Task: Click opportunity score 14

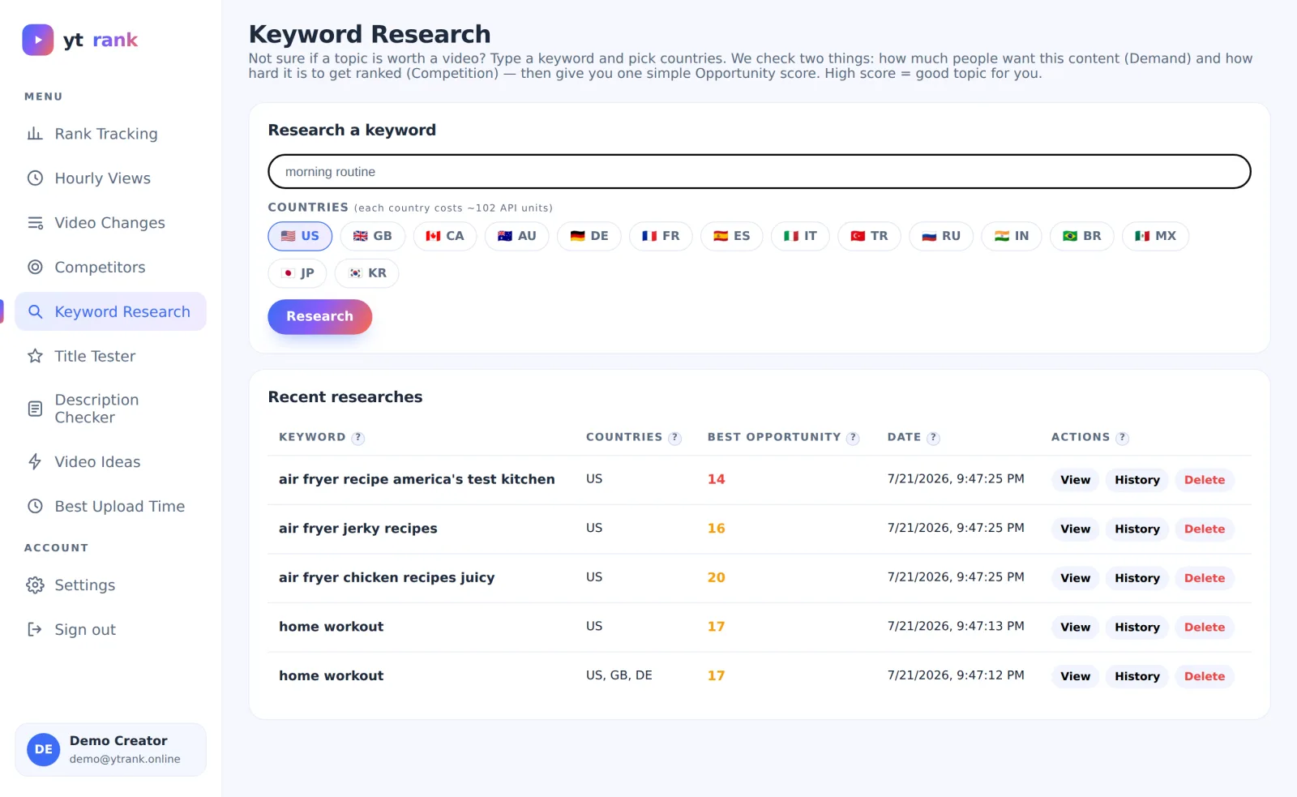Action: click(x=717, y=479)
